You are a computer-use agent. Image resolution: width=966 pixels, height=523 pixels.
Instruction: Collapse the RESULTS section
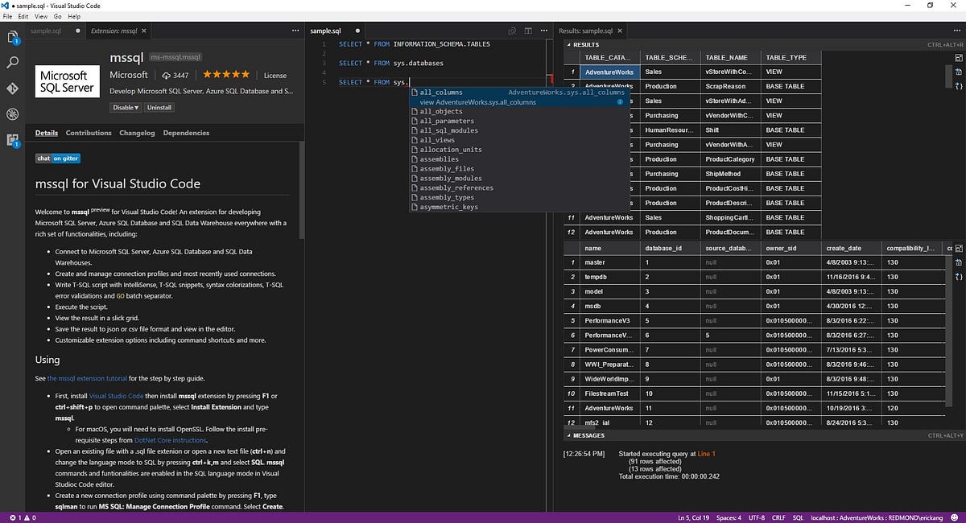(x=568, y=43)
